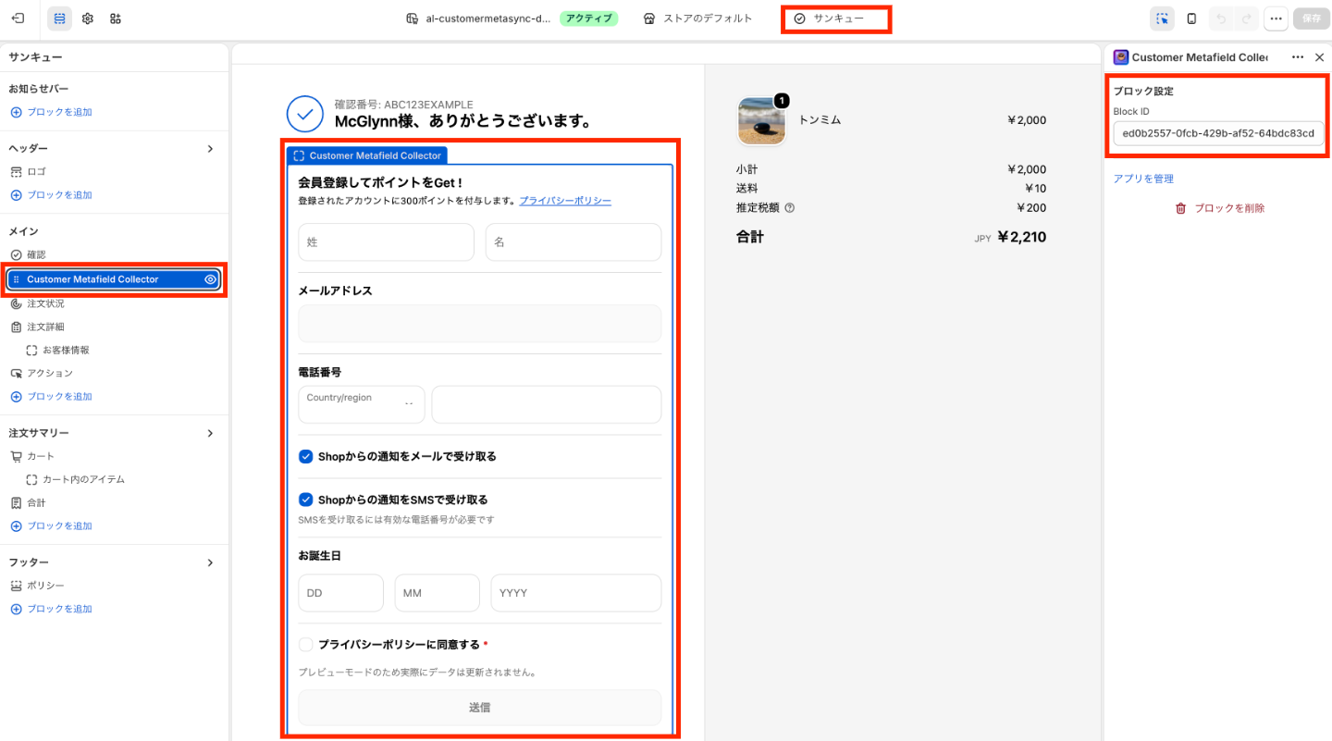This screenshot has height=741, width=1332.
Task: Click the confirmation checkmark circle icon
Action: coord(305,114)
